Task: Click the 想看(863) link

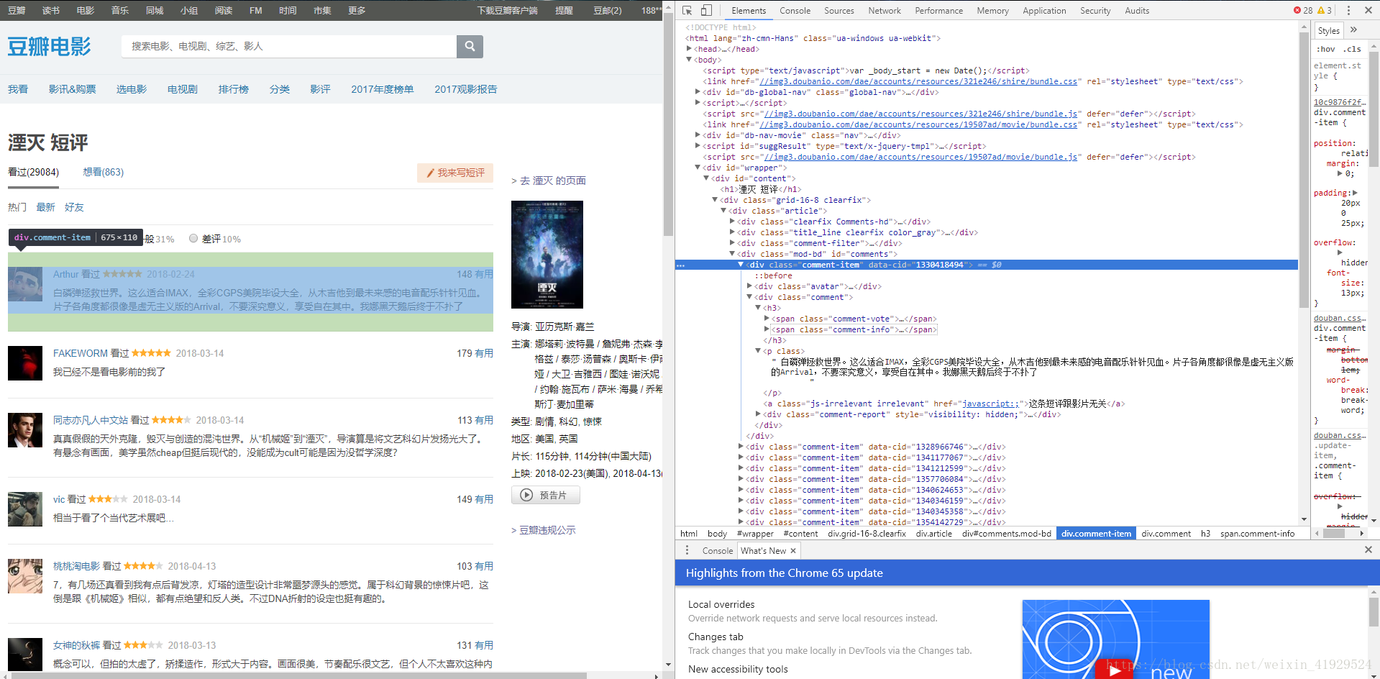Action: 104,172
